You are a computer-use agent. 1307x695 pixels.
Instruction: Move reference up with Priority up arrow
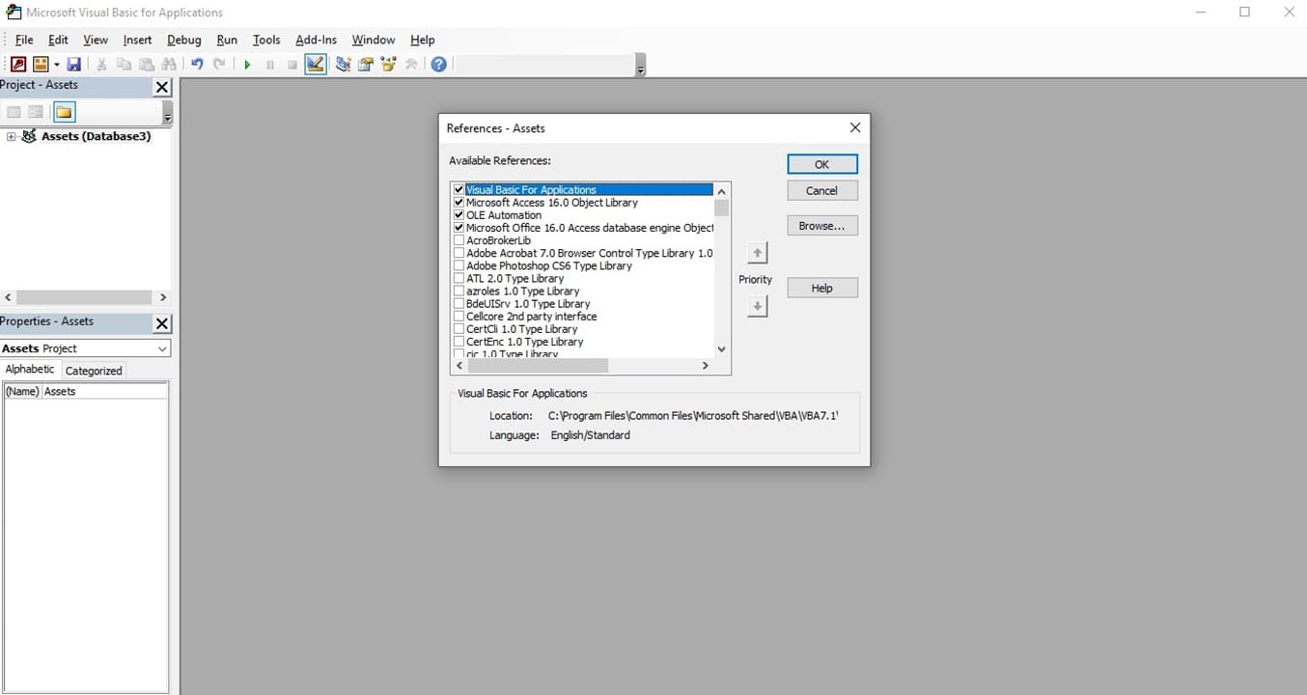pos(758,253)
